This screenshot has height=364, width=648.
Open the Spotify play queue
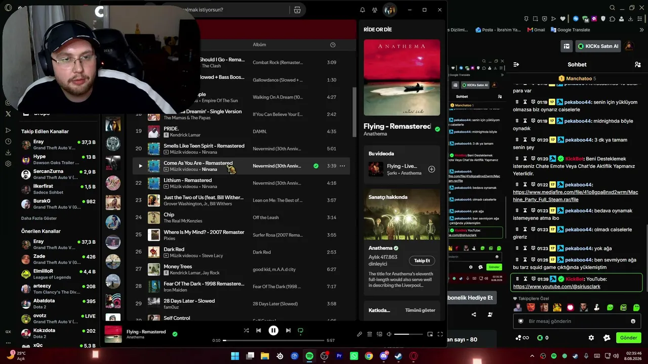click(370, 334)
